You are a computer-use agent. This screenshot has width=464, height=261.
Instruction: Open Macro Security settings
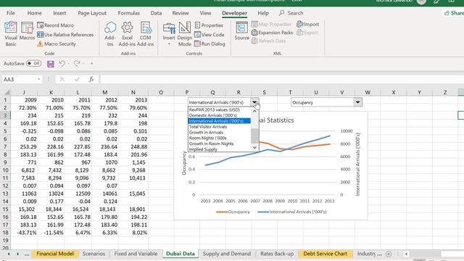[x=57, y=43]
